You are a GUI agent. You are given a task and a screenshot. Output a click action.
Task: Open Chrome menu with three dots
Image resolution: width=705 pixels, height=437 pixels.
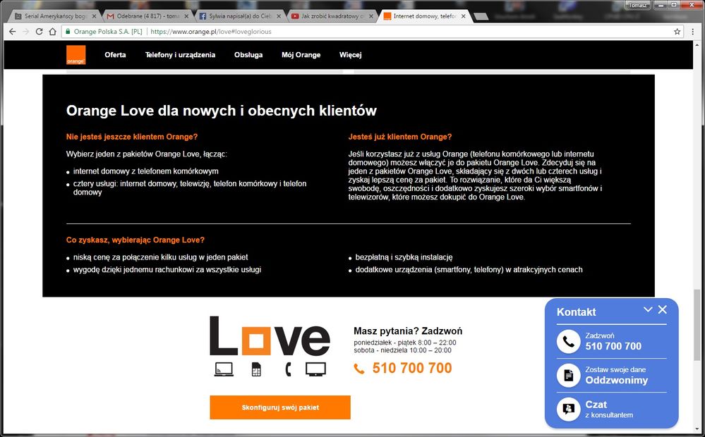692,32
